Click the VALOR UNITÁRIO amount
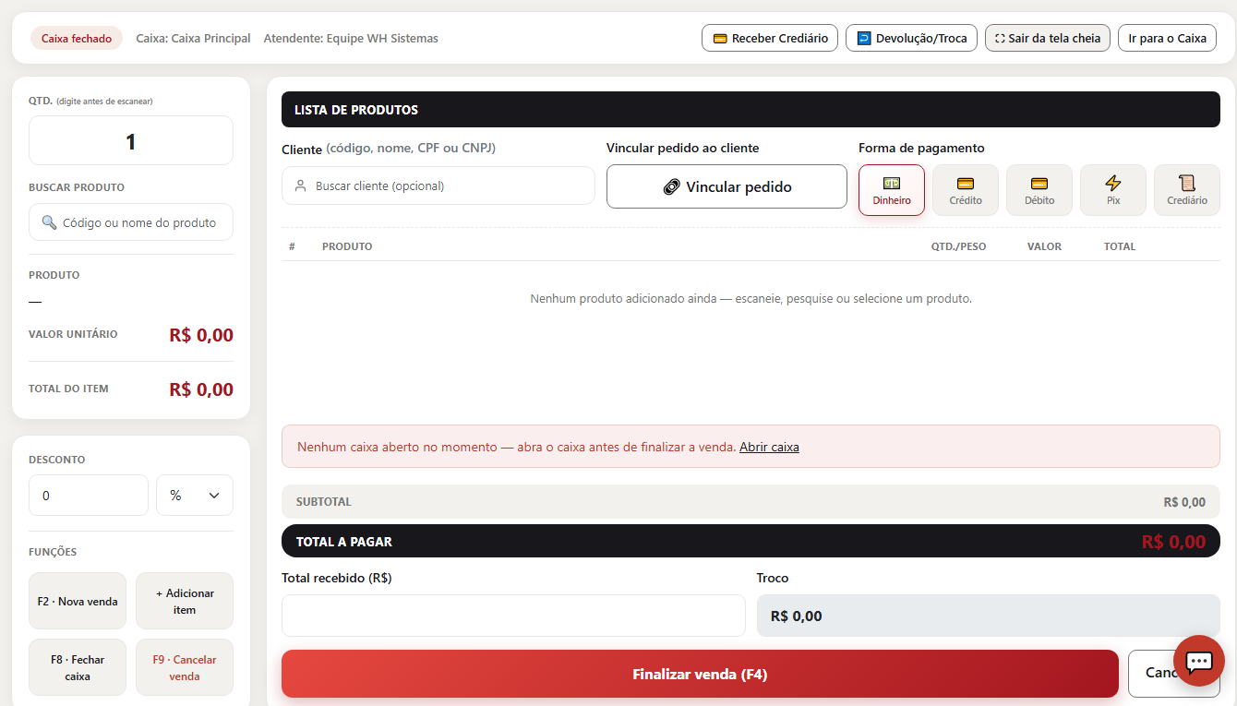Image resolution: width=1237 pixels, height=706 pixels. pyautogui.click(x=201, y=335)
